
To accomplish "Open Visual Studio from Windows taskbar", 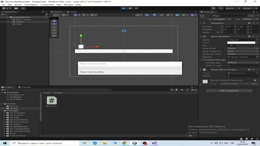I will (154, 143).
